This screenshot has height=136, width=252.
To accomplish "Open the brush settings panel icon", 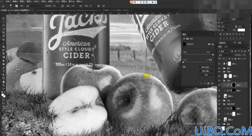I will click(x=16, y=6).
